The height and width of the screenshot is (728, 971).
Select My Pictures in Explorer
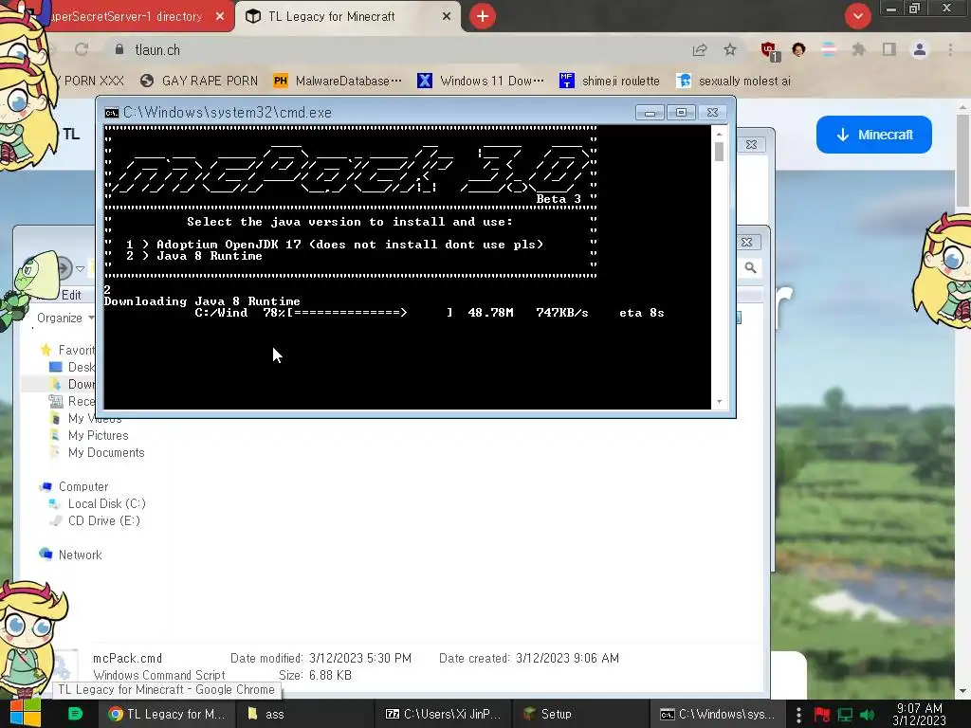tap(90, 436)
